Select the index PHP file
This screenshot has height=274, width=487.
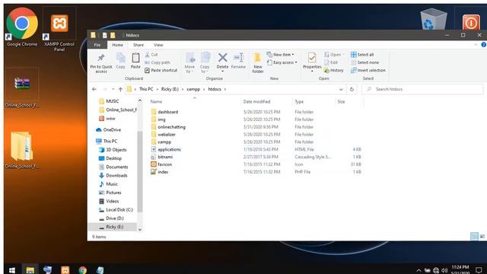point(163,172)
